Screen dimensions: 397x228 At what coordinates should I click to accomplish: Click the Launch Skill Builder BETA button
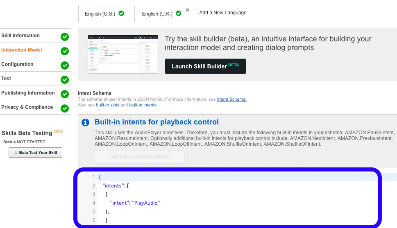click(x=205, y=66)
